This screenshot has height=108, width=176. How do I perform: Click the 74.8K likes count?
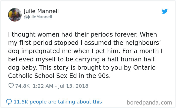click(22, 86)
